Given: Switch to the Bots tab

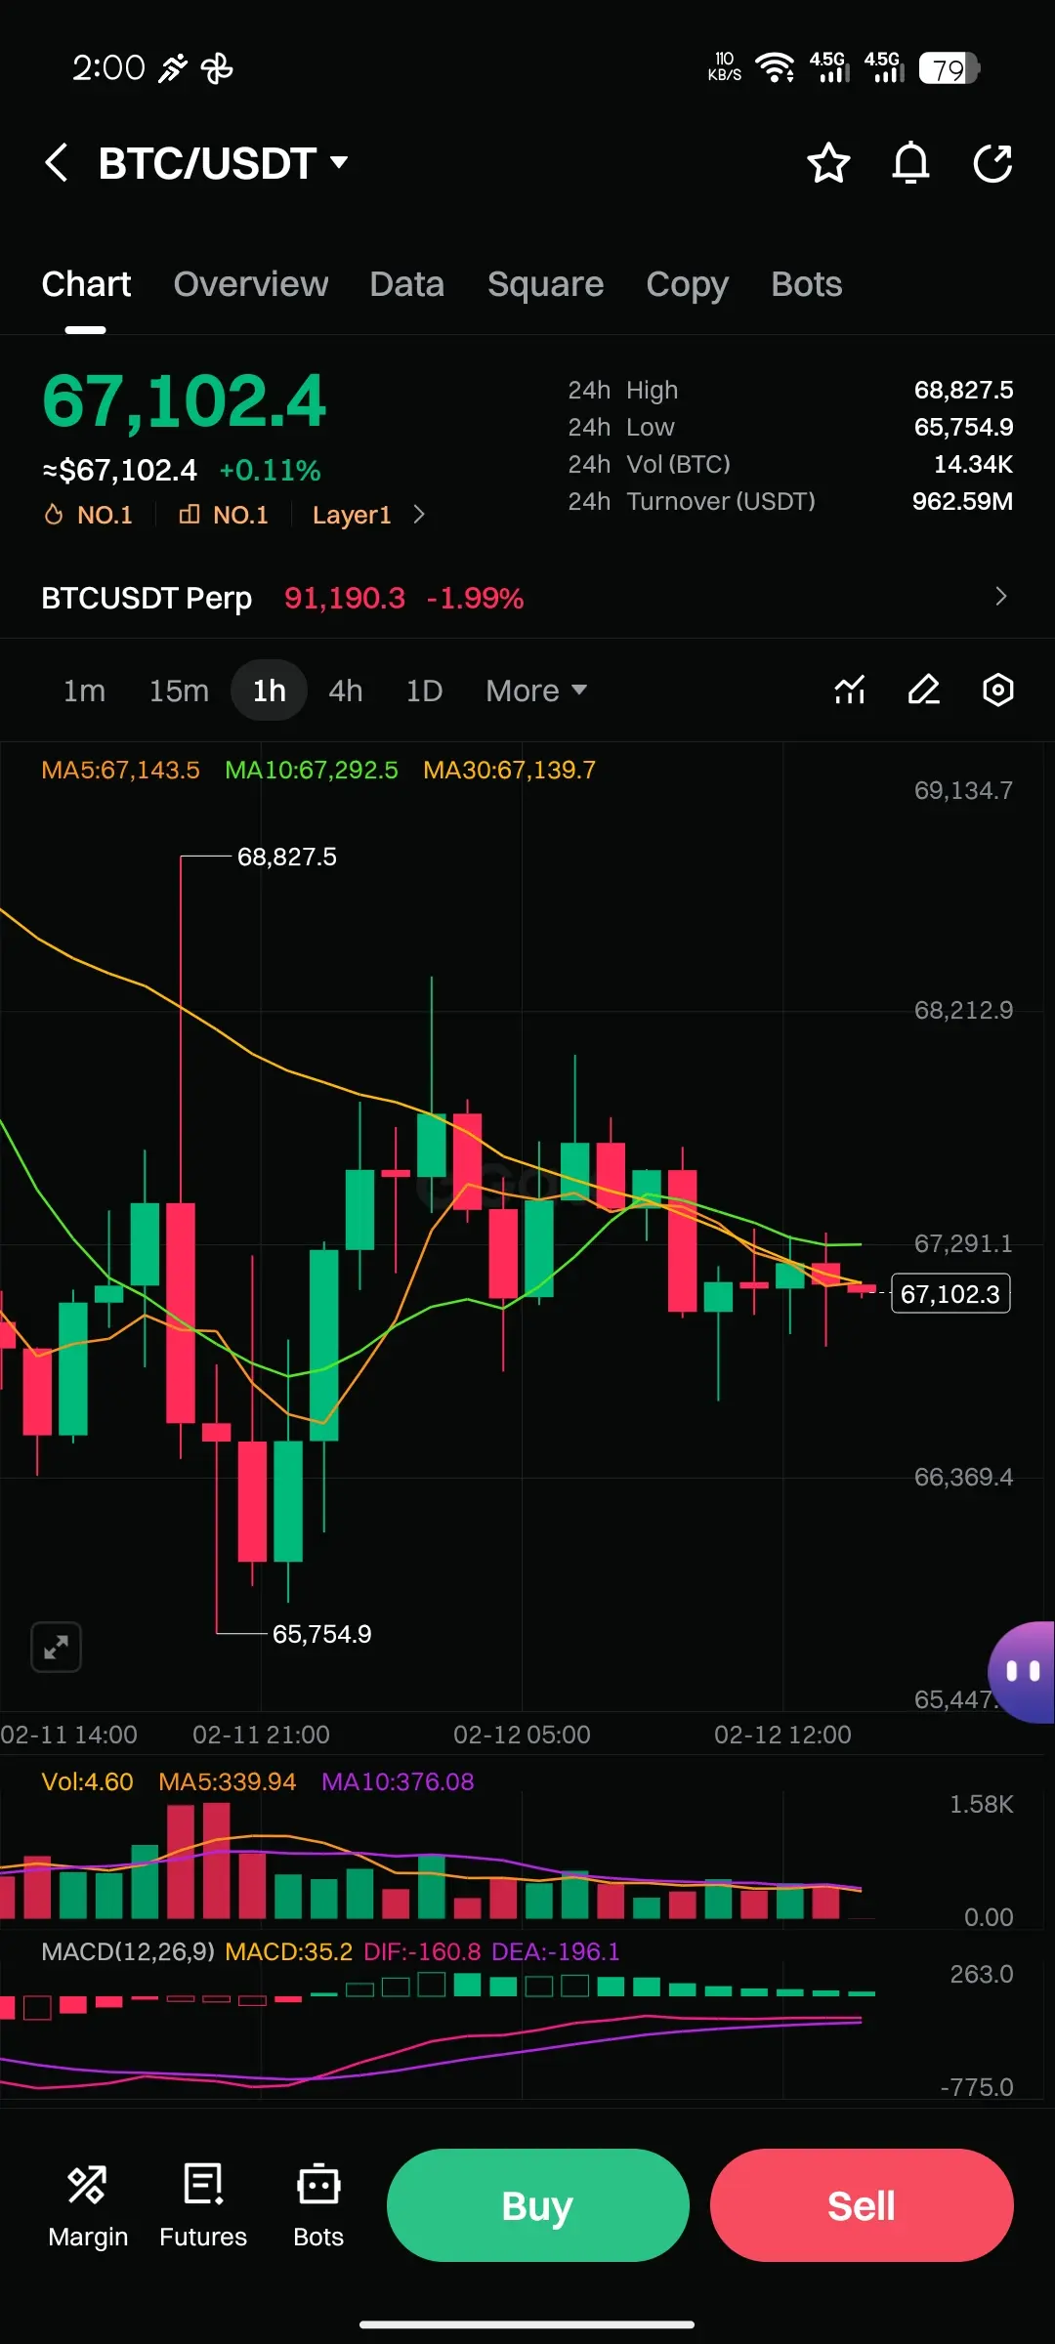Looking at the screenshot, I should point(806,284).
